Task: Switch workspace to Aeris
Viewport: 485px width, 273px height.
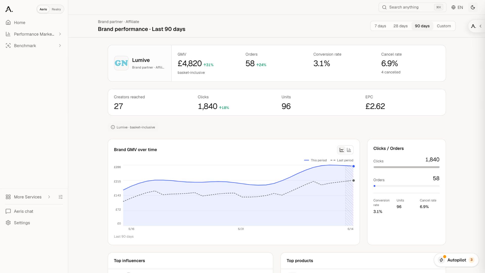Action: coord(43,9)
